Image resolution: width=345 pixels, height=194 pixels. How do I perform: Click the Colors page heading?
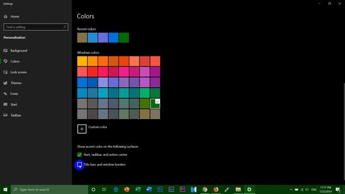coord(86,16)
